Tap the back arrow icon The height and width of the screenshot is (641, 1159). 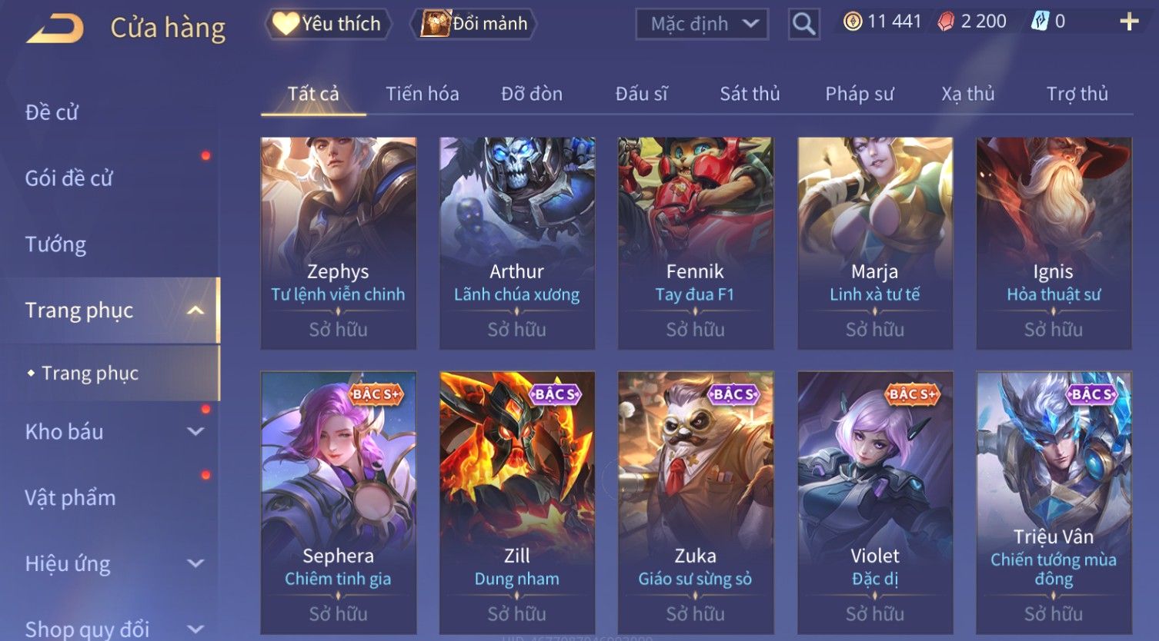pos(55,29)
